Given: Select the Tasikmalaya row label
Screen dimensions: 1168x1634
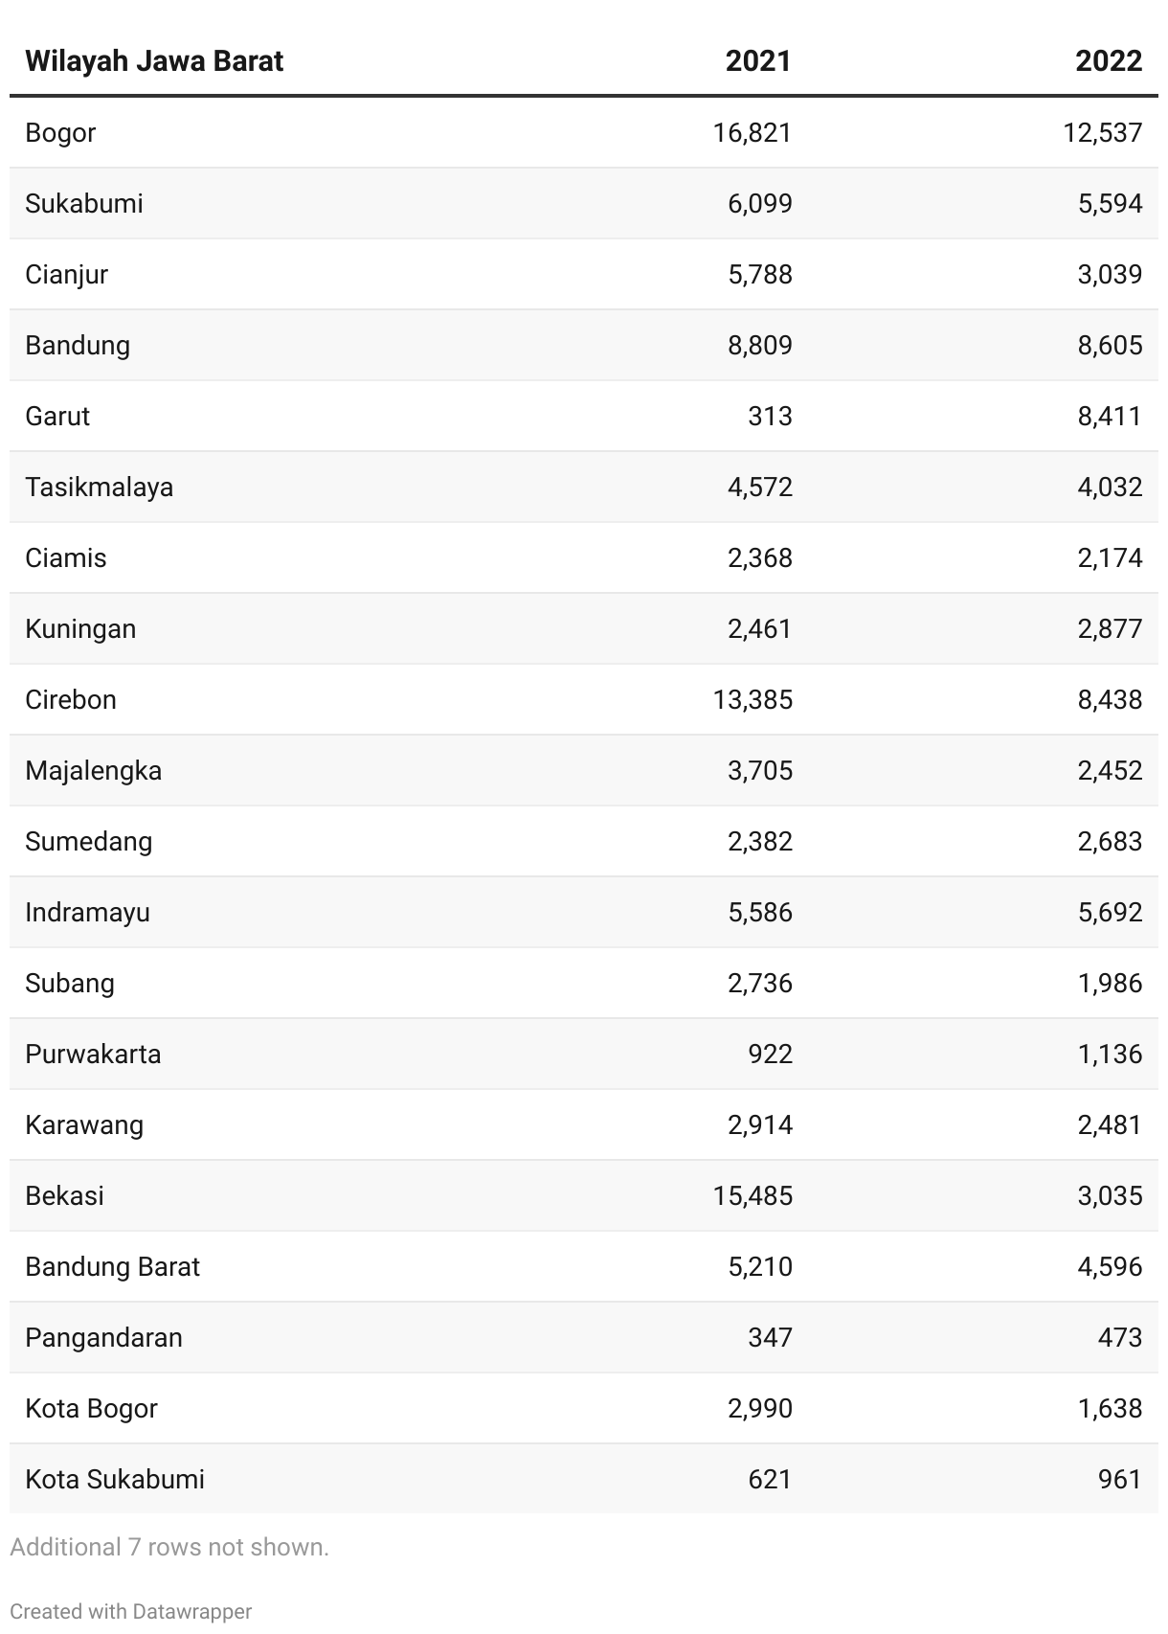Looking at the screenshot, I should tap(100, 487).
